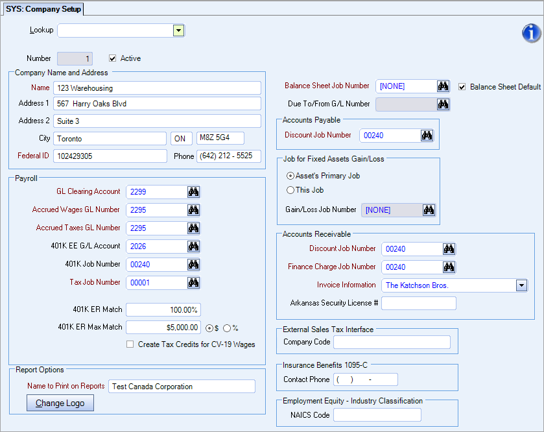Uncheck the Active checkbox
The height and width of the screenshot is (432, 544).
113,58
